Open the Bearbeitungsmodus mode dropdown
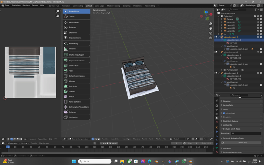This screenshot has height=165, width=264. 80,139
